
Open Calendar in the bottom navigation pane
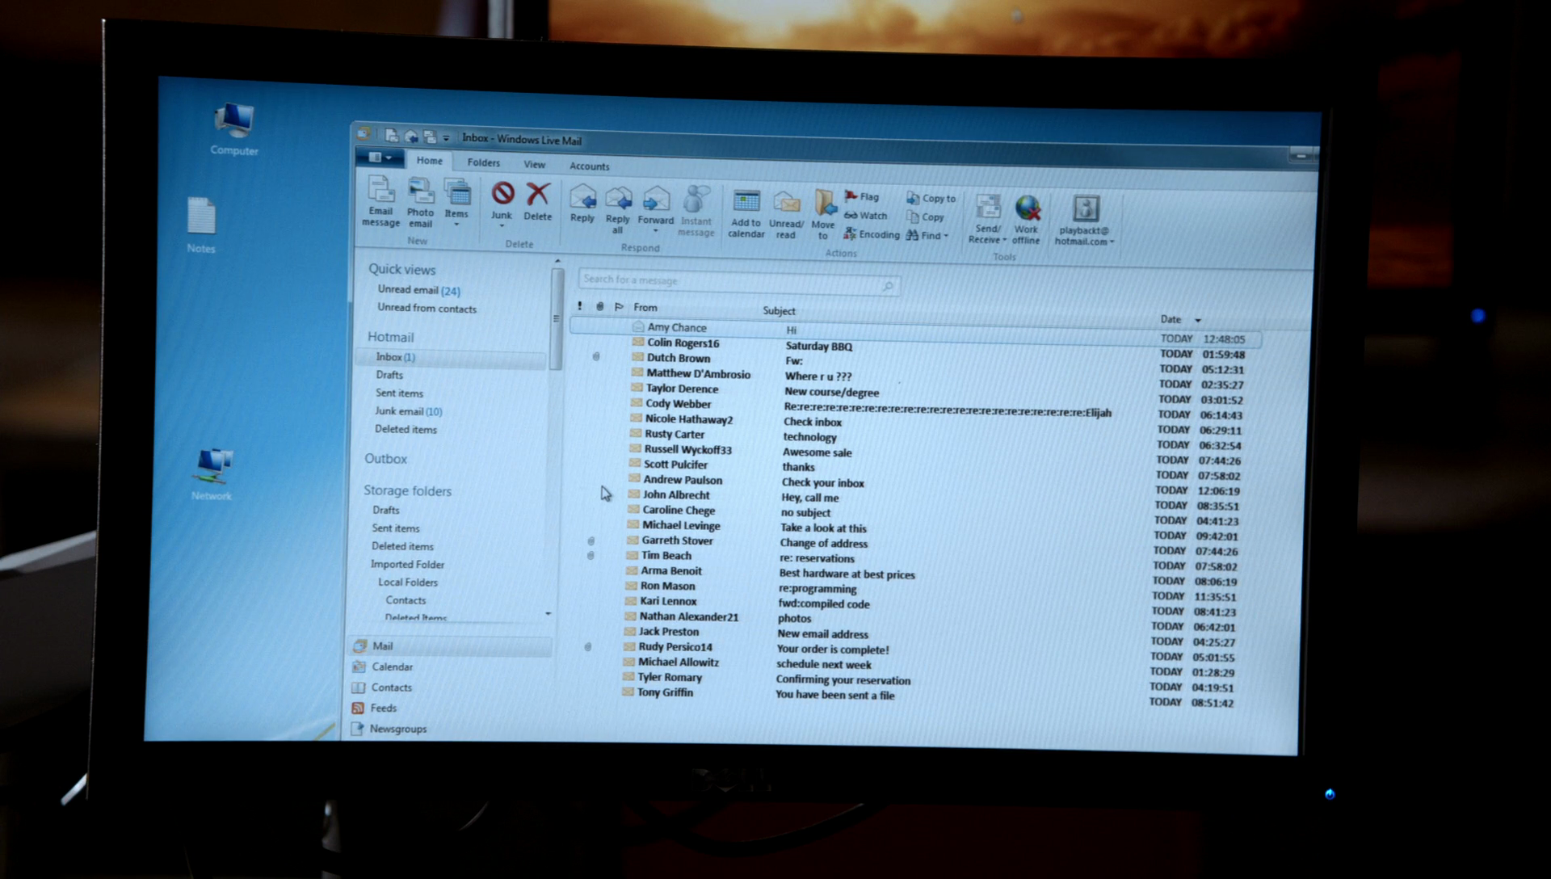point(392,667)
